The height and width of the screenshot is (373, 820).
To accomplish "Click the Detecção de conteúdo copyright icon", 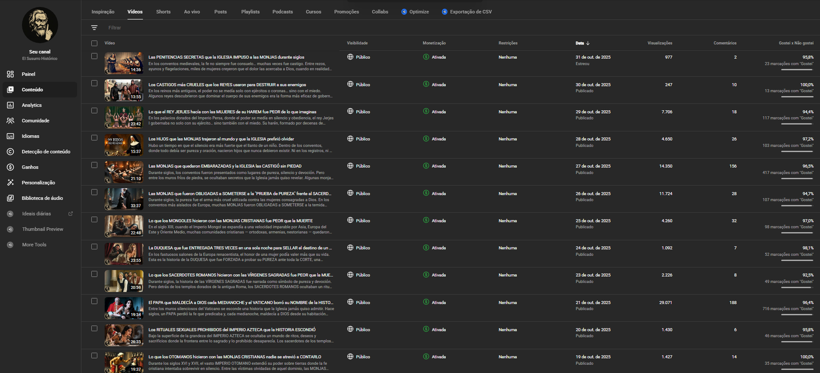I will pyautogui.click(x=10, y=152).
